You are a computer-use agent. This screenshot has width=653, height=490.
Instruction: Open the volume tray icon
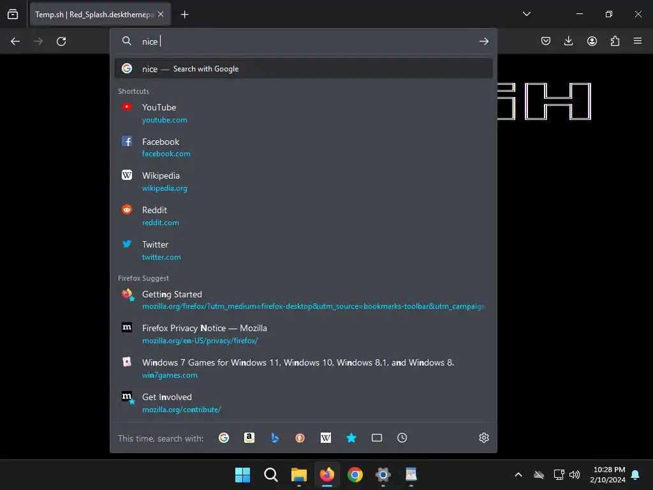click(575, 475)
